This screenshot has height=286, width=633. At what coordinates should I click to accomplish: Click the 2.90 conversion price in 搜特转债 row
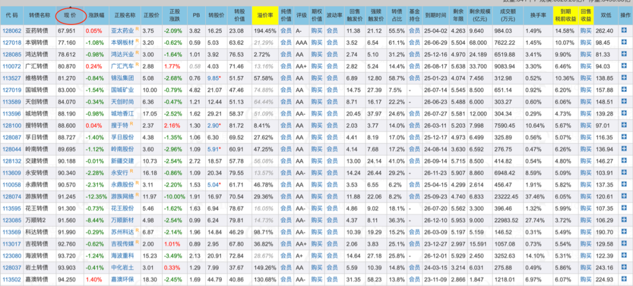click(x=213, y=126)
